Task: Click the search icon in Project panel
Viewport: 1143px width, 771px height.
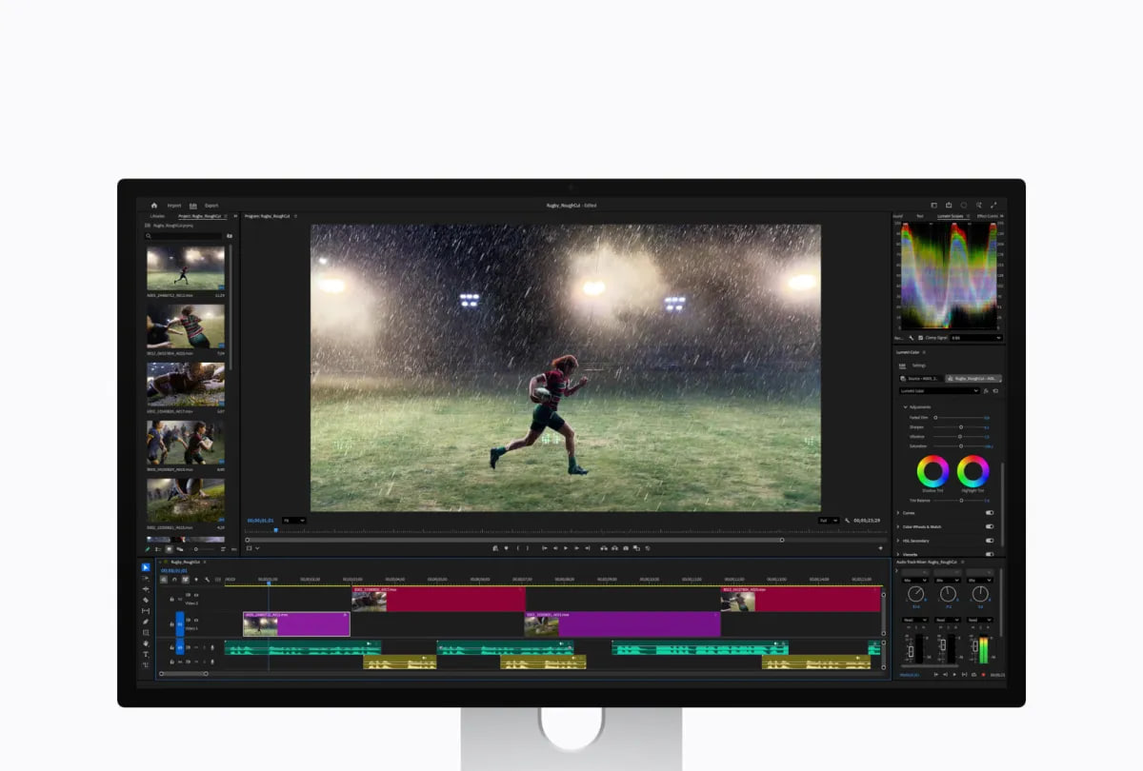Action: coord(149,235)
